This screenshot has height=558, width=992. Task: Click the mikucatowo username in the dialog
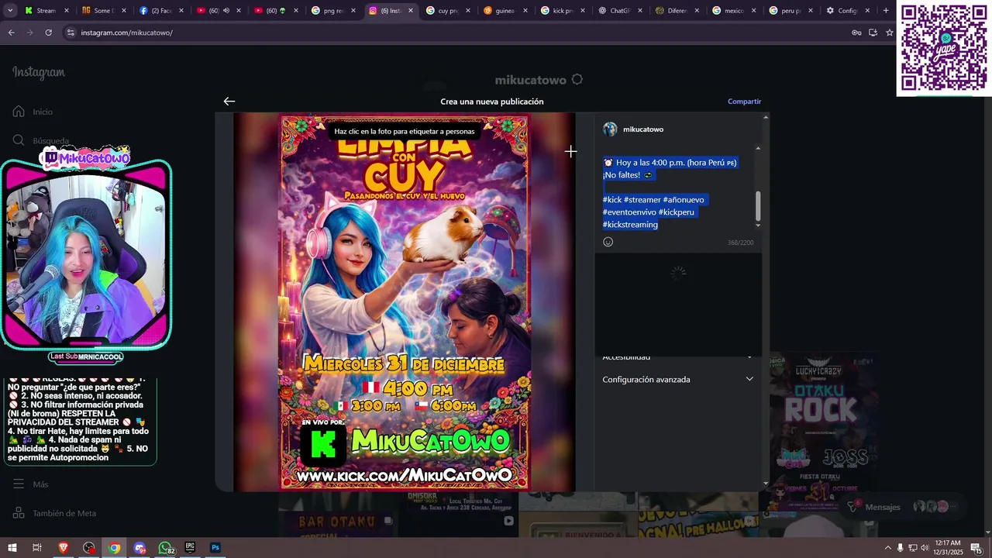pyautogui.click(x=643, y=129)
